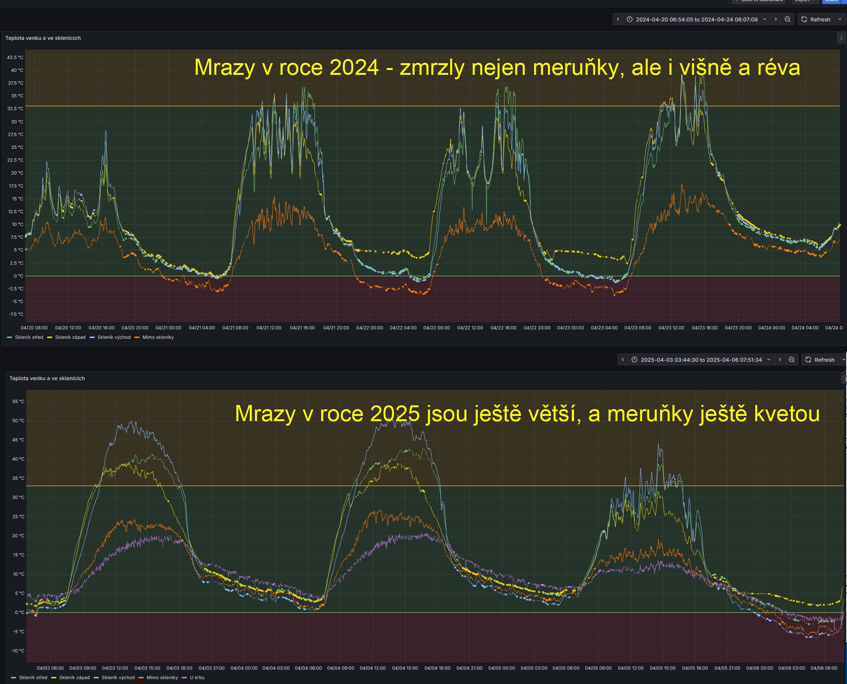Viewport: 847px width, 684px height.
Task: Toggle Mimo skleníky series in 2025 chart legend
Action: (x=162, y=678)
